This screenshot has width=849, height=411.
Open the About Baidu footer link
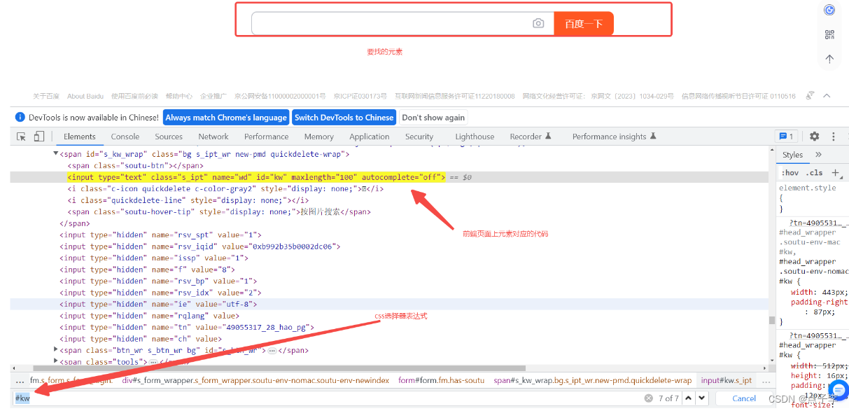[85, 96]
